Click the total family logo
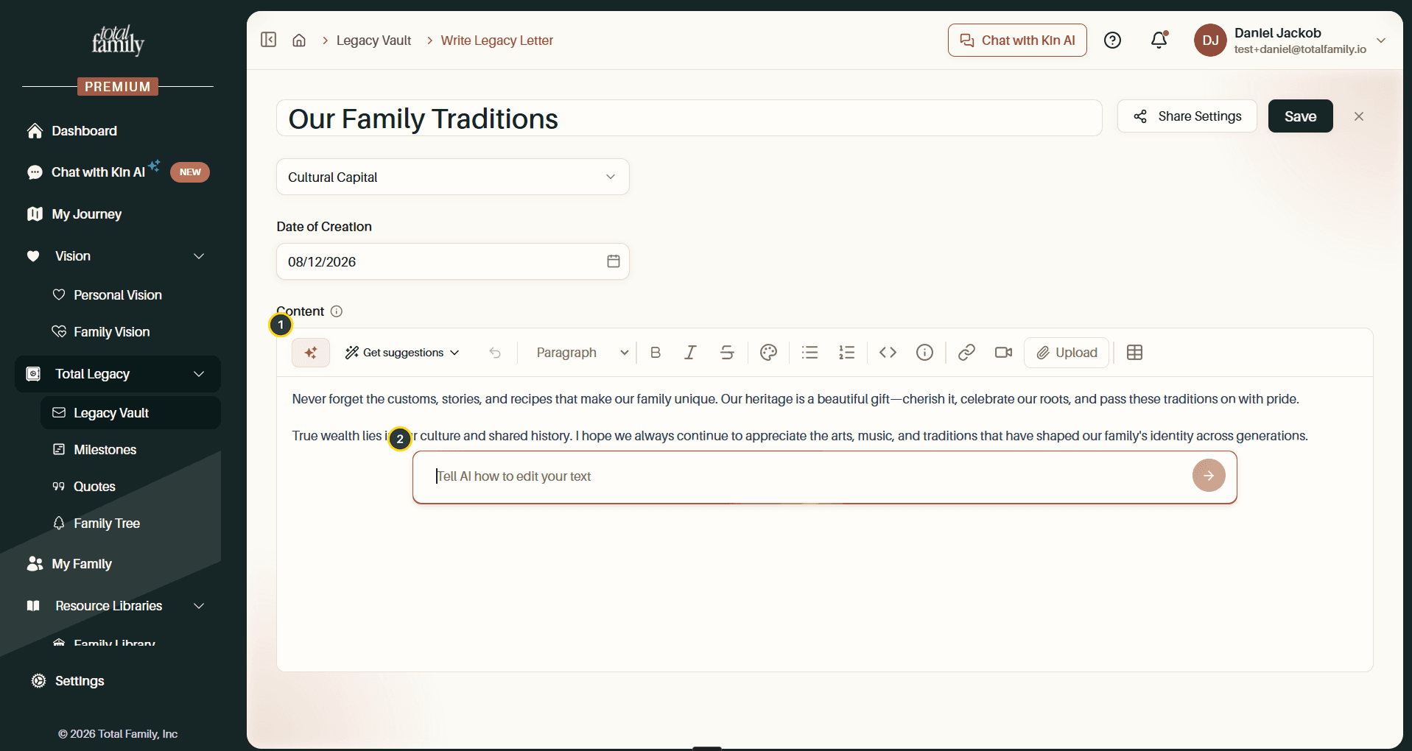 (118, 40)
